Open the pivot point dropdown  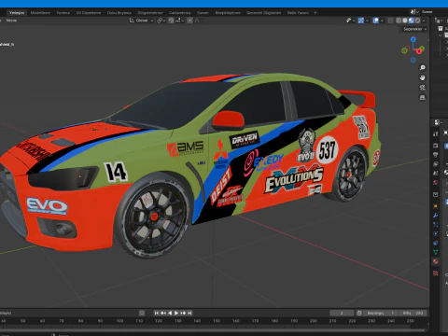coord(161,21)
